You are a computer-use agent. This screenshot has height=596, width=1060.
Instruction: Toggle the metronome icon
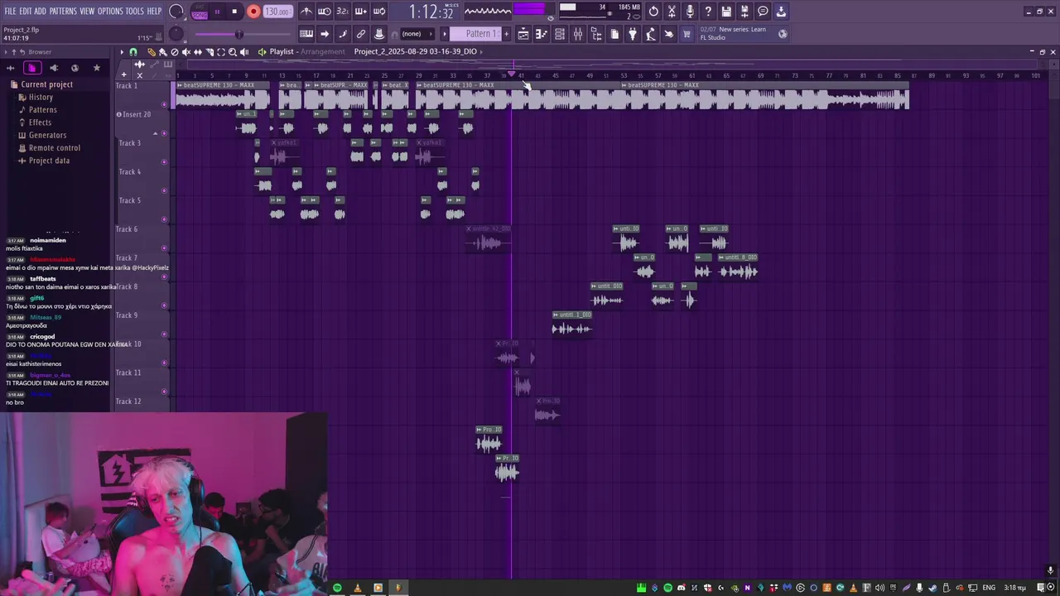[x=306, y=12]
